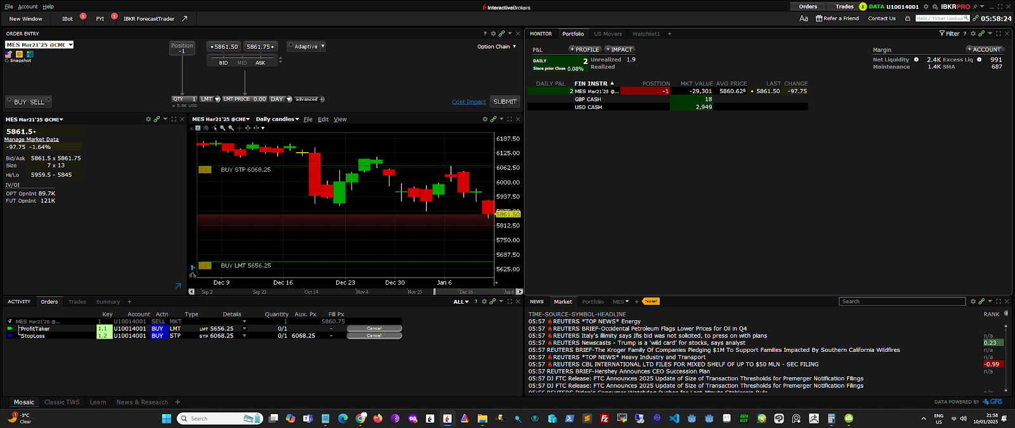
Task: Switch to the Watchlist1 tab
Action: tap(646, 34)
